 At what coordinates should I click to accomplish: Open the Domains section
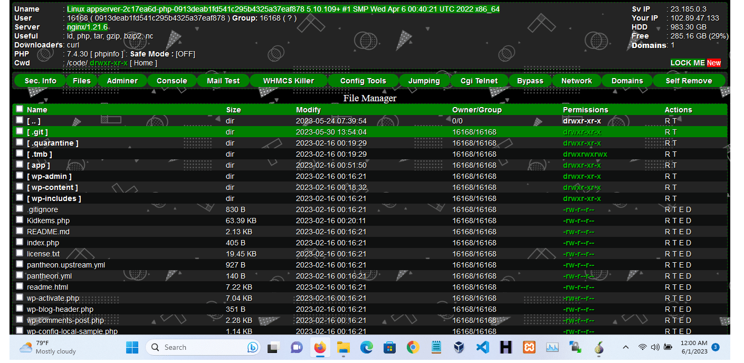tap(627, 81)
